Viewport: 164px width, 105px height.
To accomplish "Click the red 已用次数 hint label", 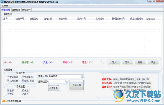I will coord(107,79).
